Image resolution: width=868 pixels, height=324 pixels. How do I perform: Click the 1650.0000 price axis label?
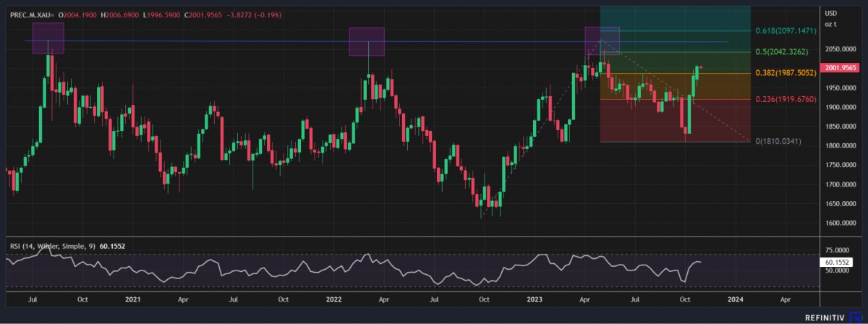841,204
